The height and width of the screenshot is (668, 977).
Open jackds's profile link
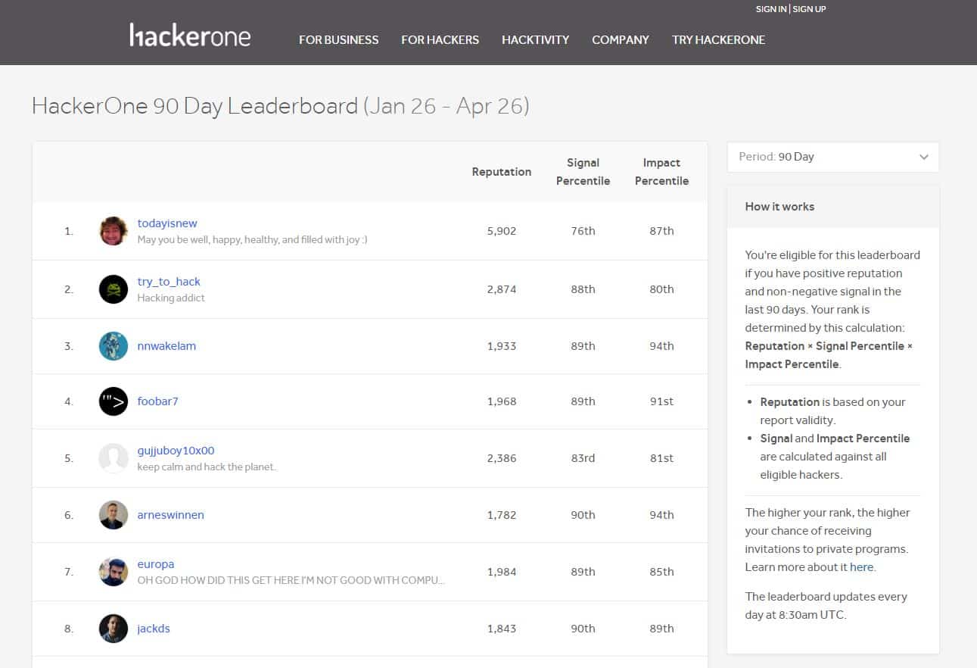(154, 629)
